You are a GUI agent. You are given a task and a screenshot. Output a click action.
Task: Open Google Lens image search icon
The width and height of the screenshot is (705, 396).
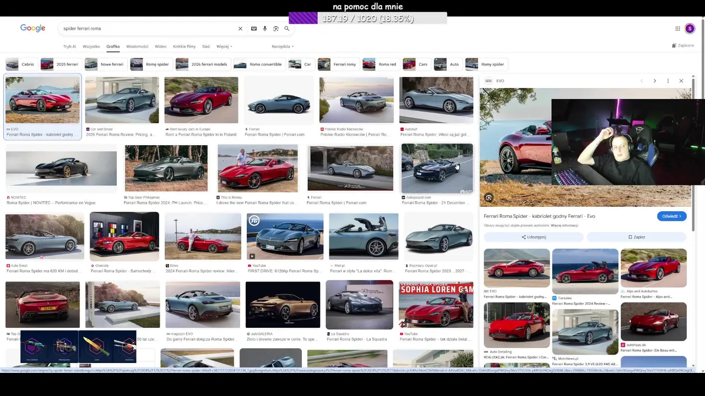coord(276,29)
